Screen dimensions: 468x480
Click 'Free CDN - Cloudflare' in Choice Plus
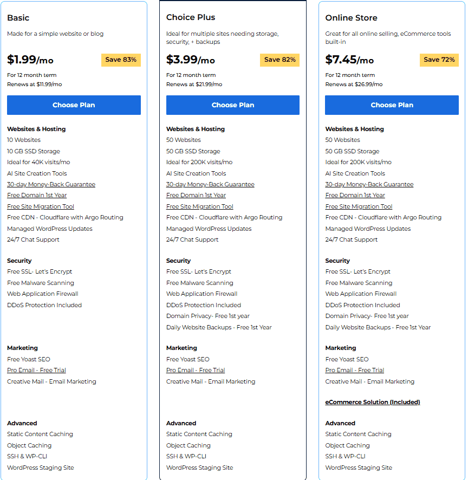click(x=224, y=217)
